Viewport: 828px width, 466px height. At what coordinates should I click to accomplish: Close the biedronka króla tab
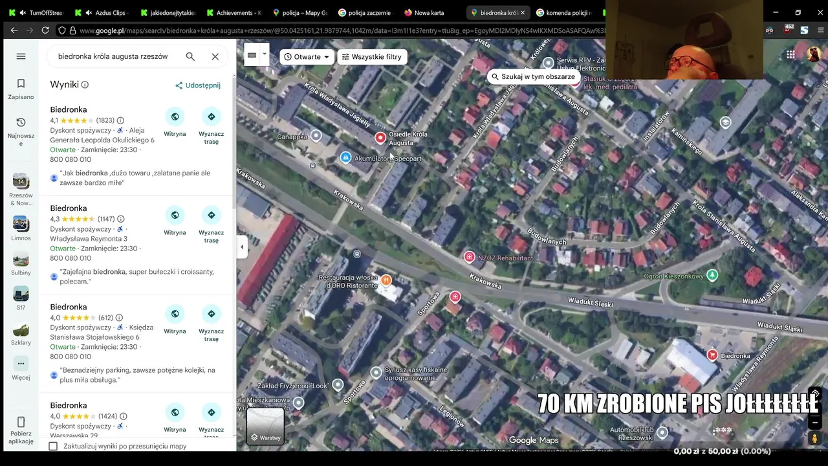[523, 12]
